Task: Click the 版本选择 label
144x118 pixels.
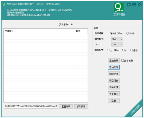Action: (x=99, y=33)
